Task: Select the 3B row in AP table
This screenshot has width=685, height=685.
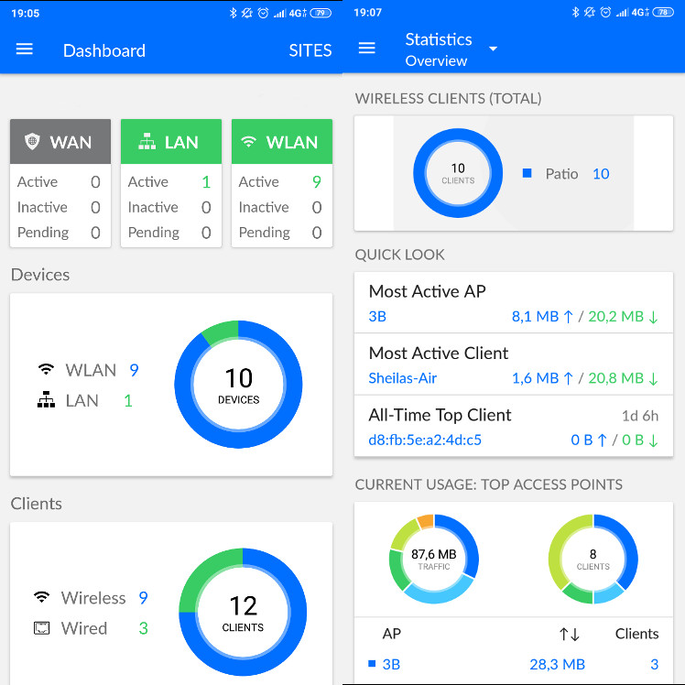Action: tap(392, 664)
